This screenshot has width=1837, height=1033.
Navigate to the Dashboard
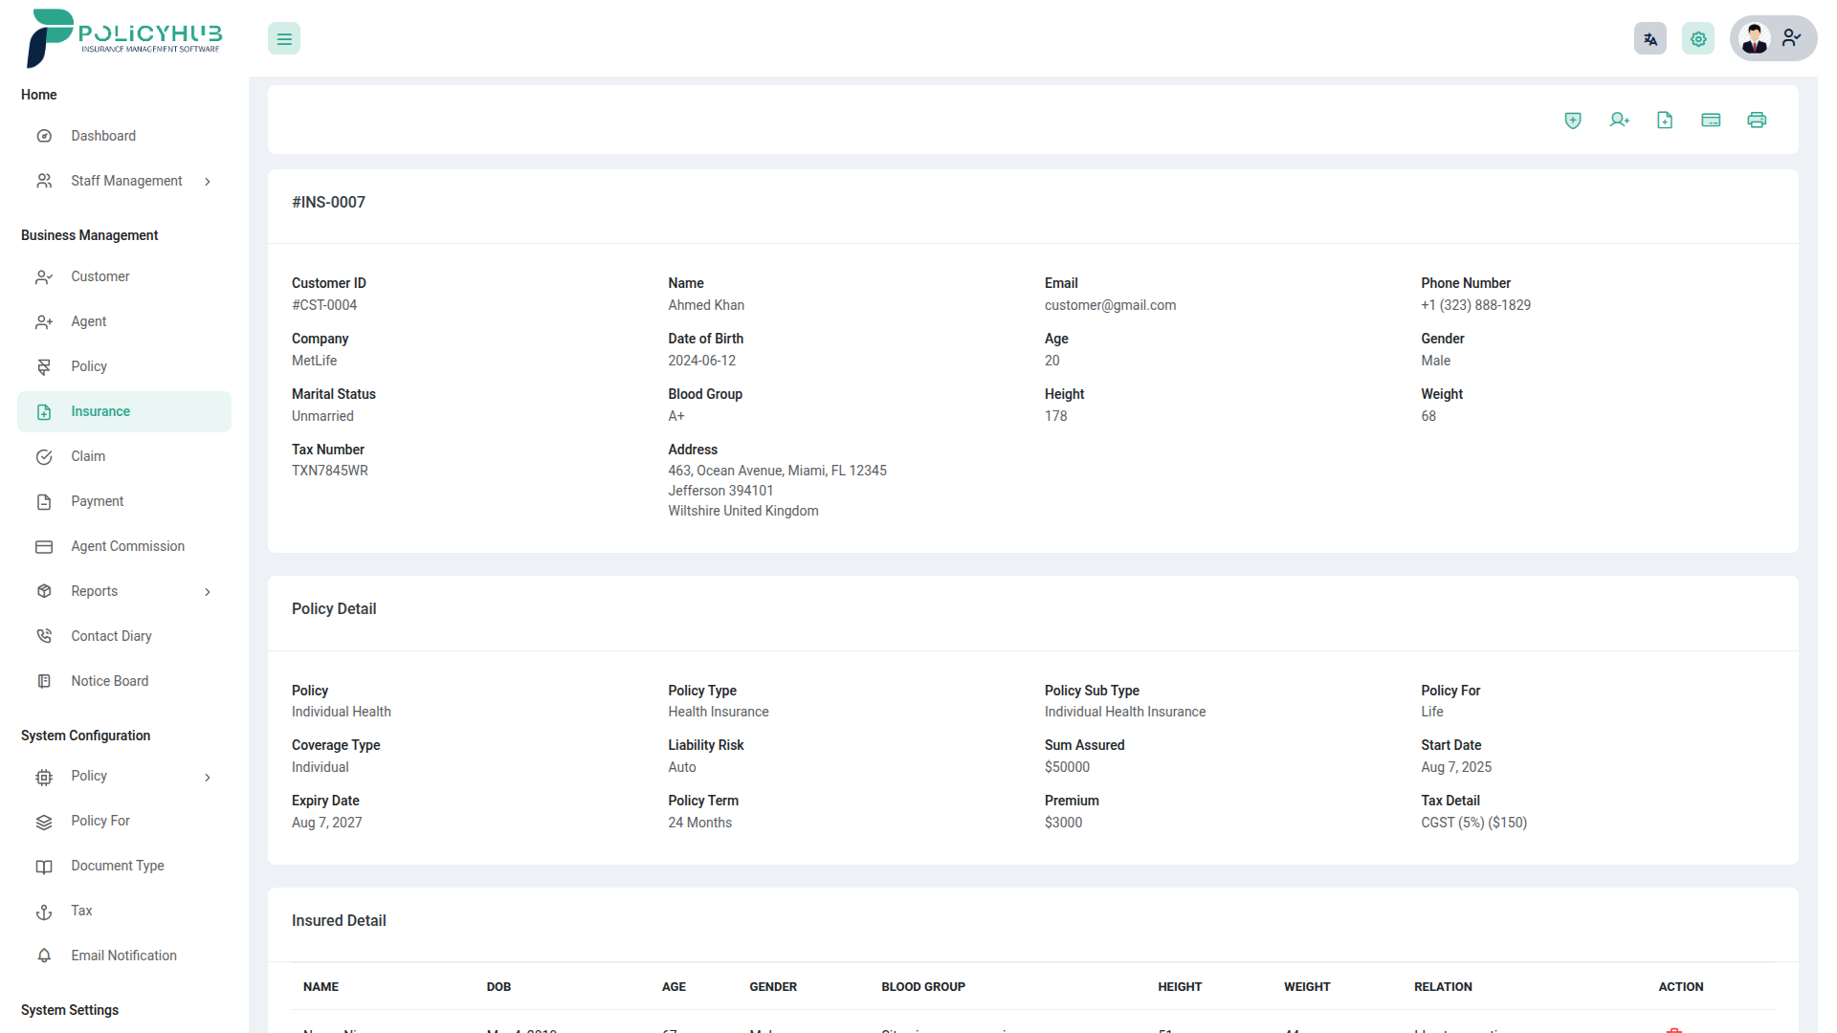coord(102,136)
